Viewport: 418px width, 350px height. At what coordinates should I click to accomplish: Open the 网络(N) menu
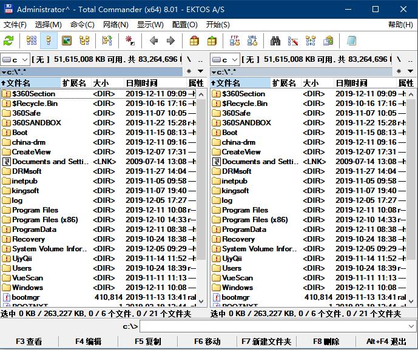pyautogui.click(x=116, y=25)
